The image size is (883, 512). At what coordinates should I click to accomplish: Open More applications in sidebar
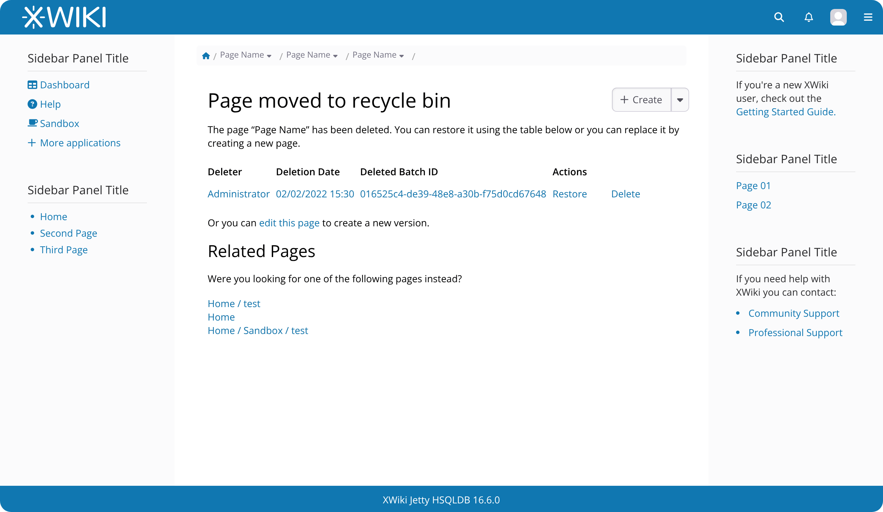80,142
